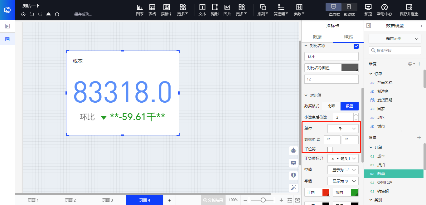Click the 搜索字段 search field
This screenshot has height=205, width=426.
click(x=395, y=50)
